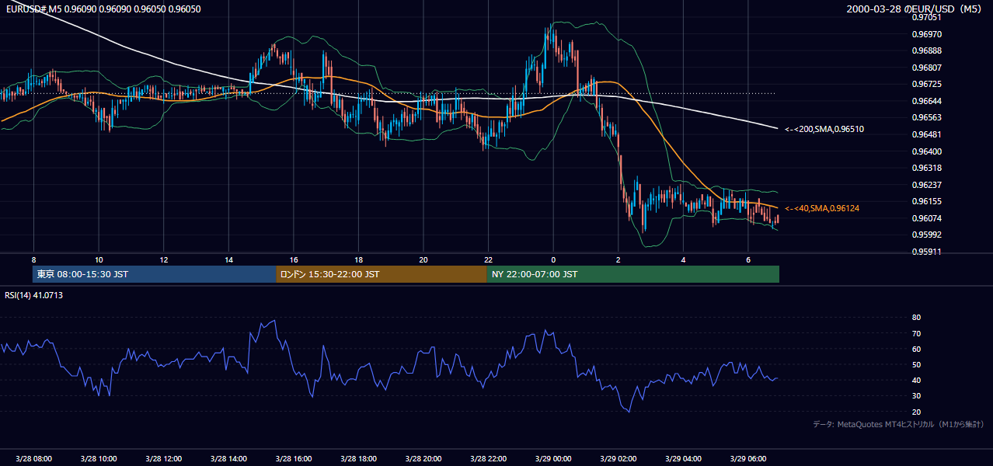Select the 40 SMA label 0.96124
Screen dimensions: 993x466
[x=821, y=208]
